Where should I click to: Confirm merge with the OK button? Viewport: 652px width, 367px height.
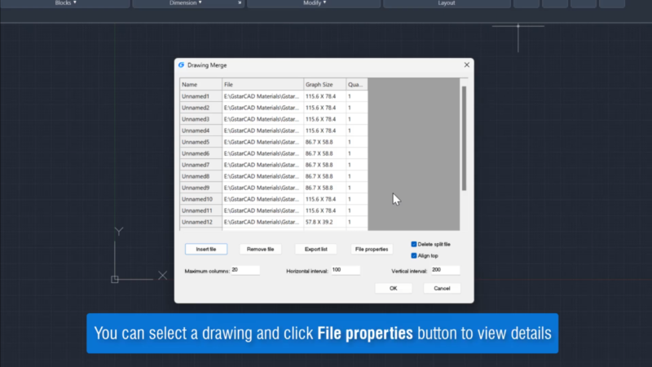pos(393,288)
